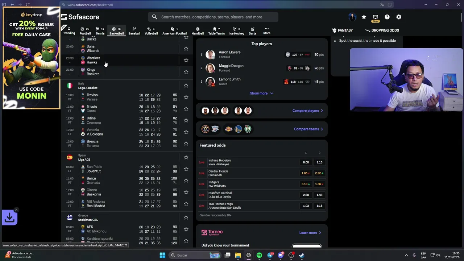Screen dimensions: 464x261
Task: Open the Windows Start menu
Action: coord(162,255)
